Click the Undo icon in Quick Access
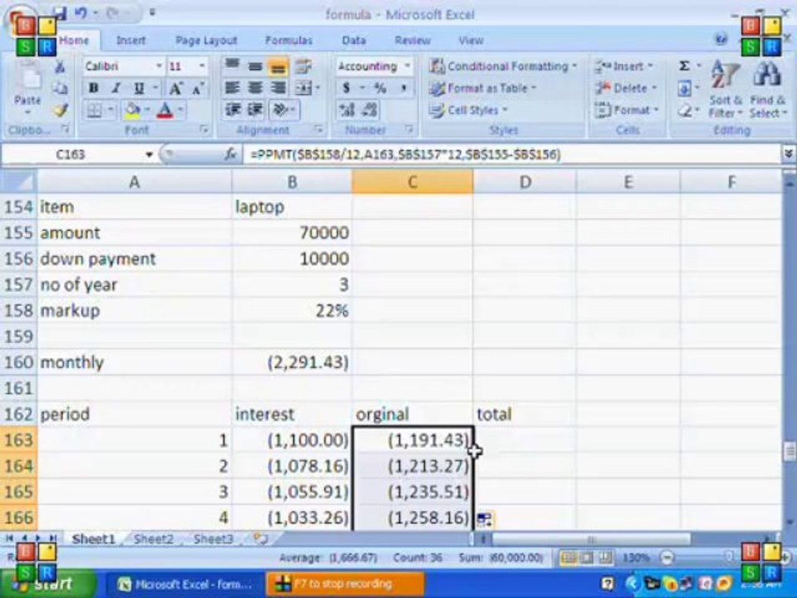The width and height of the screenshot is (797, 598). 81,12
